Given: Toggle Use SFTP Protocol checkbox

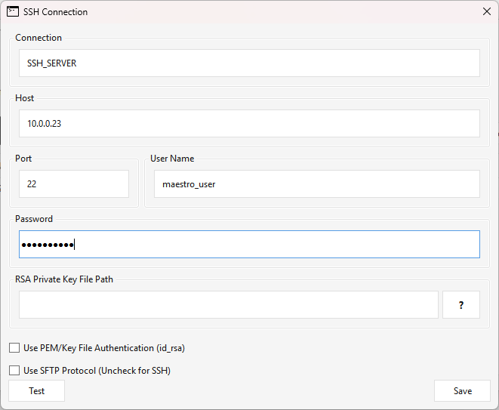Looking at the screenshot, I should click(x=14, y=371).
